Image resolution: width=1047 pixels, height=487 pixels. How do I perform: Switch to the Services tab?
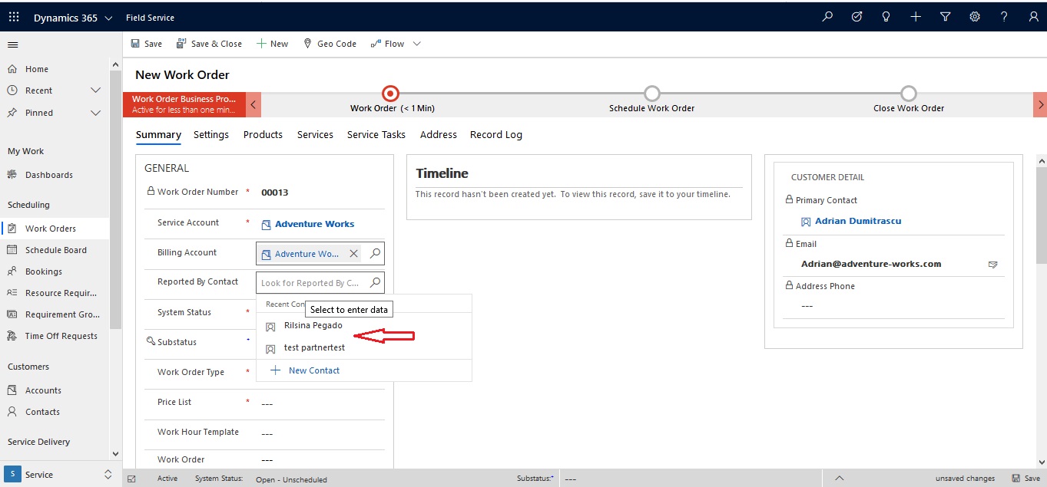click(x=315, y=135)
